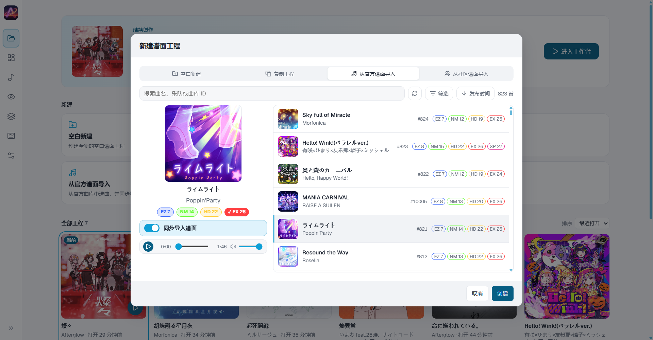Open the music note icon in sidebar

[x=11, y=77]
